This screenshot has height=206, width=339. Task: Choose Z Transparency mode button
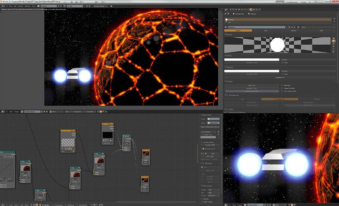tap(280, 99)
